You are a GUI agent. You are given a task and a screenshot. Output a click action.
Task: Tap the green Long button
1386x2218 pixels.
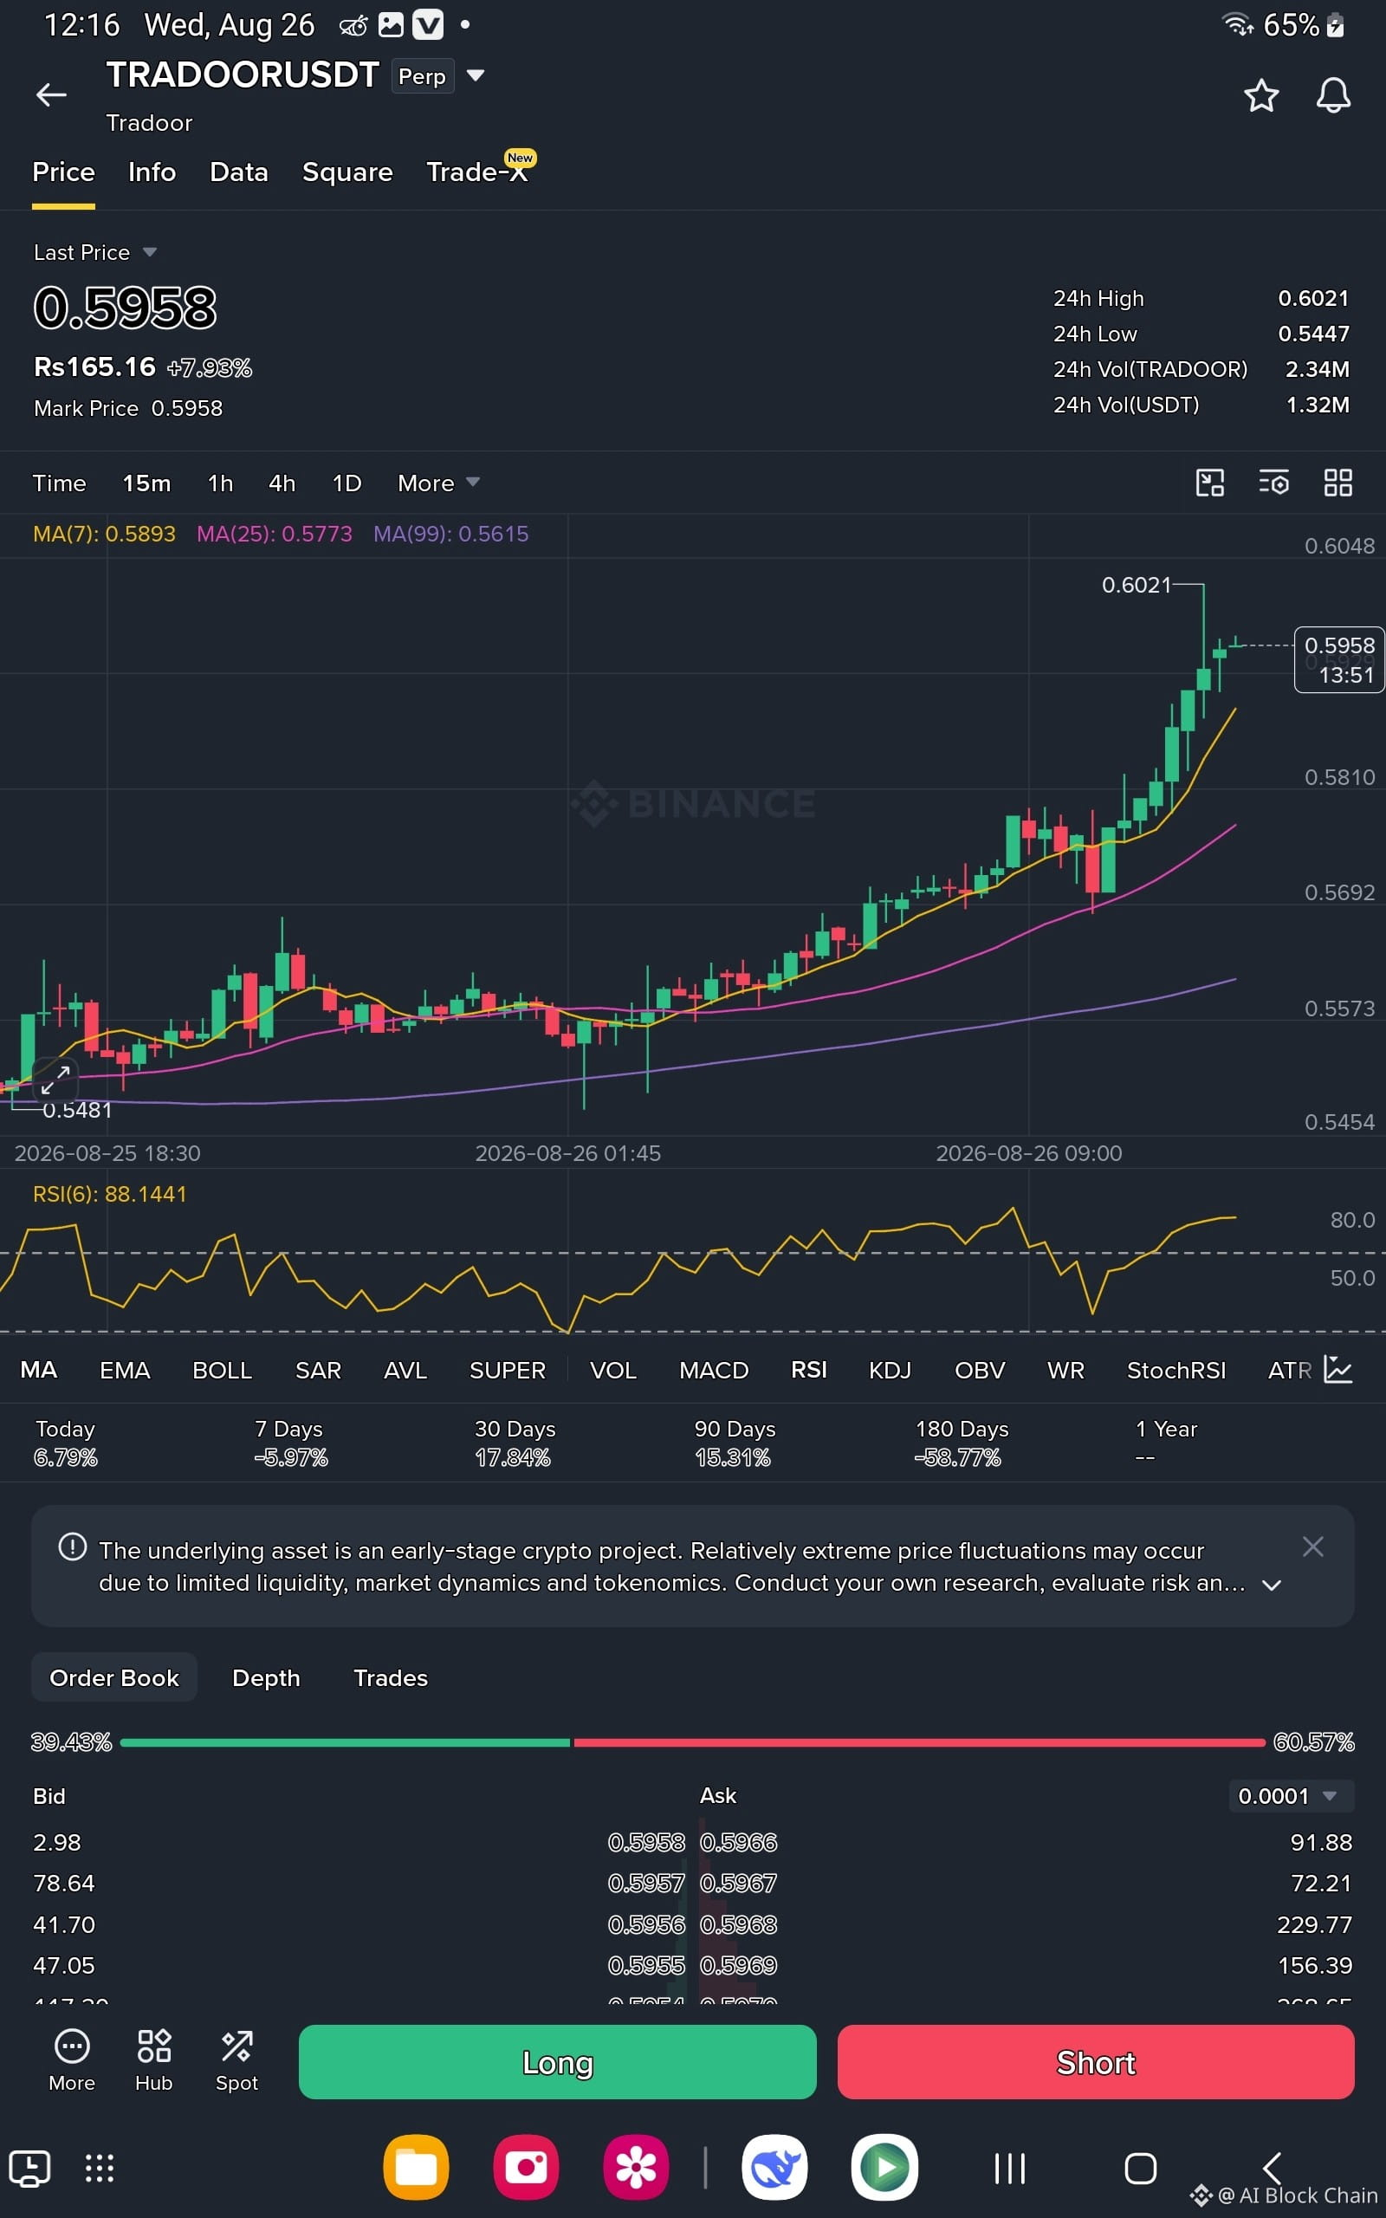[557, 2062]
